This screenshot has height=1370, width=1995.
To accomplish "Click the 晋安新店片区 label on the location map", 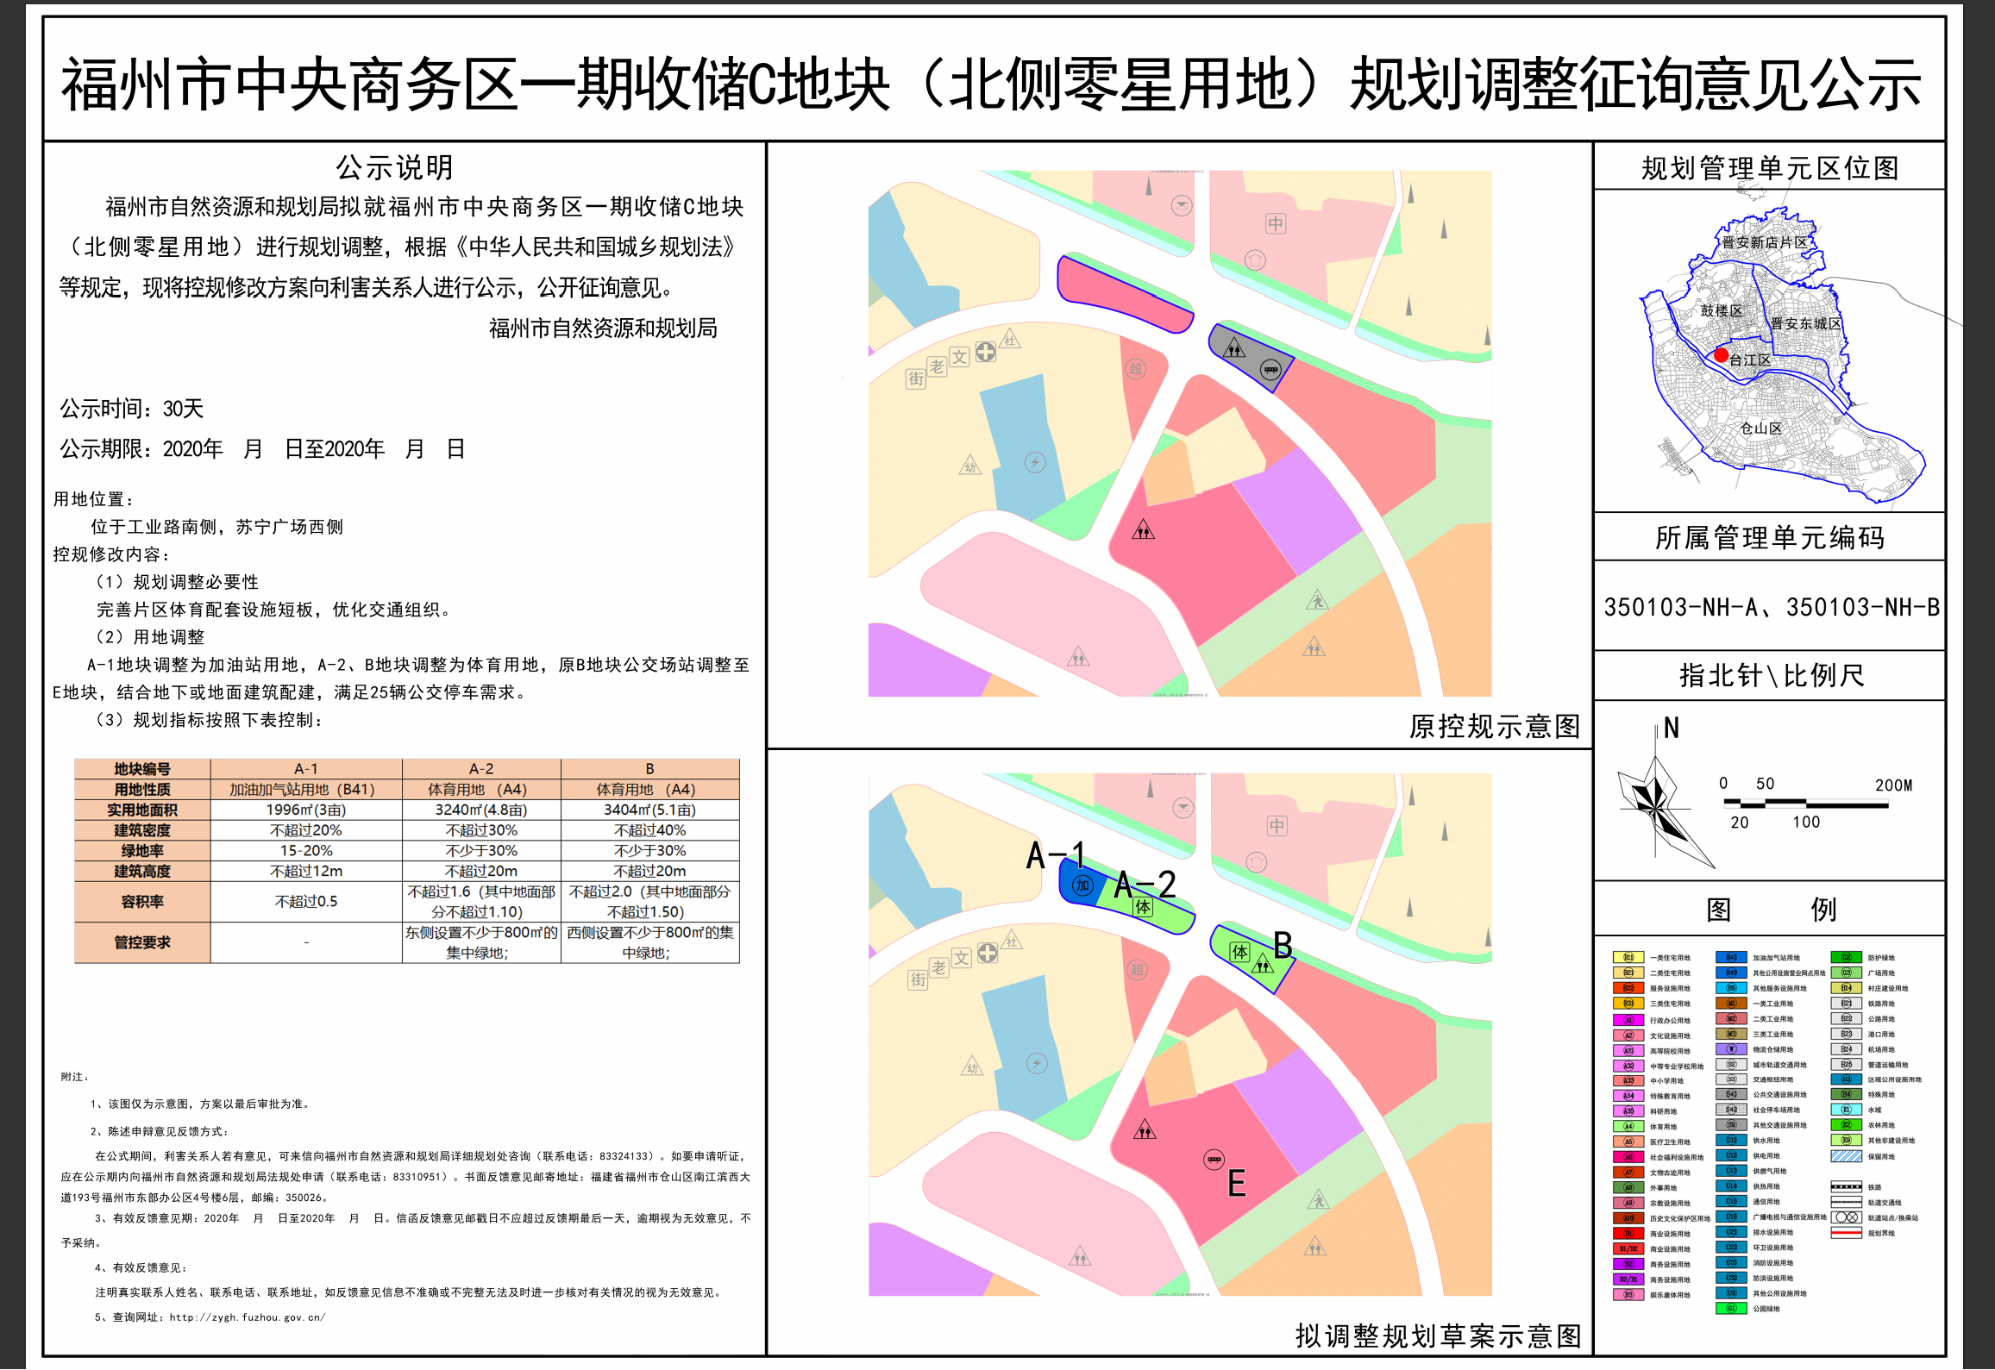I will (1765, 242).
